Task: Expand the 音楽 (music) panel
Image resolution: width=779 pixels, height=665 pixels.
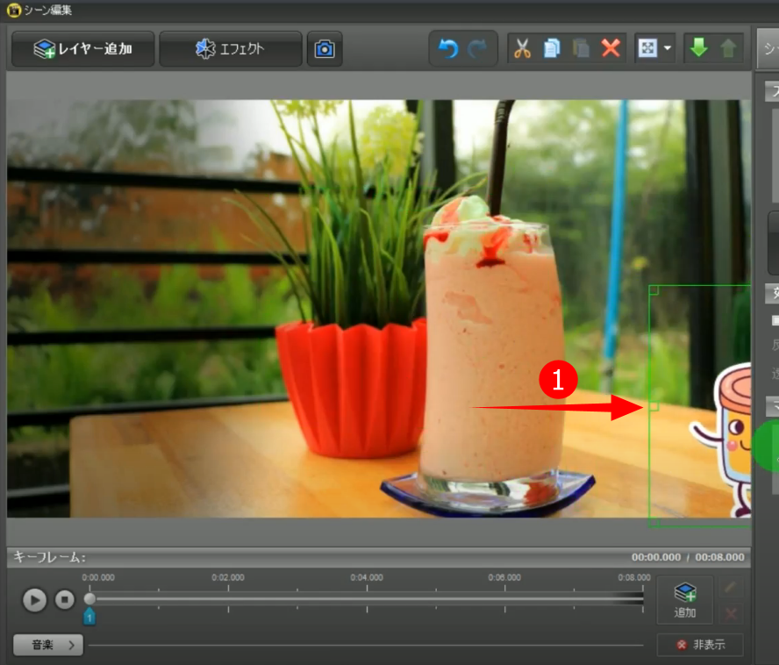Action: [48, 645]
